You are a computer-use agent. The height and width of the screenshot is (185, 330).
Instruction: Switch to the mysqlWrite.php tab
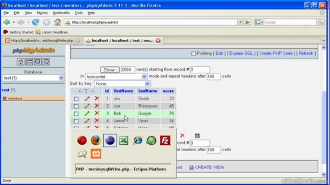42,41
